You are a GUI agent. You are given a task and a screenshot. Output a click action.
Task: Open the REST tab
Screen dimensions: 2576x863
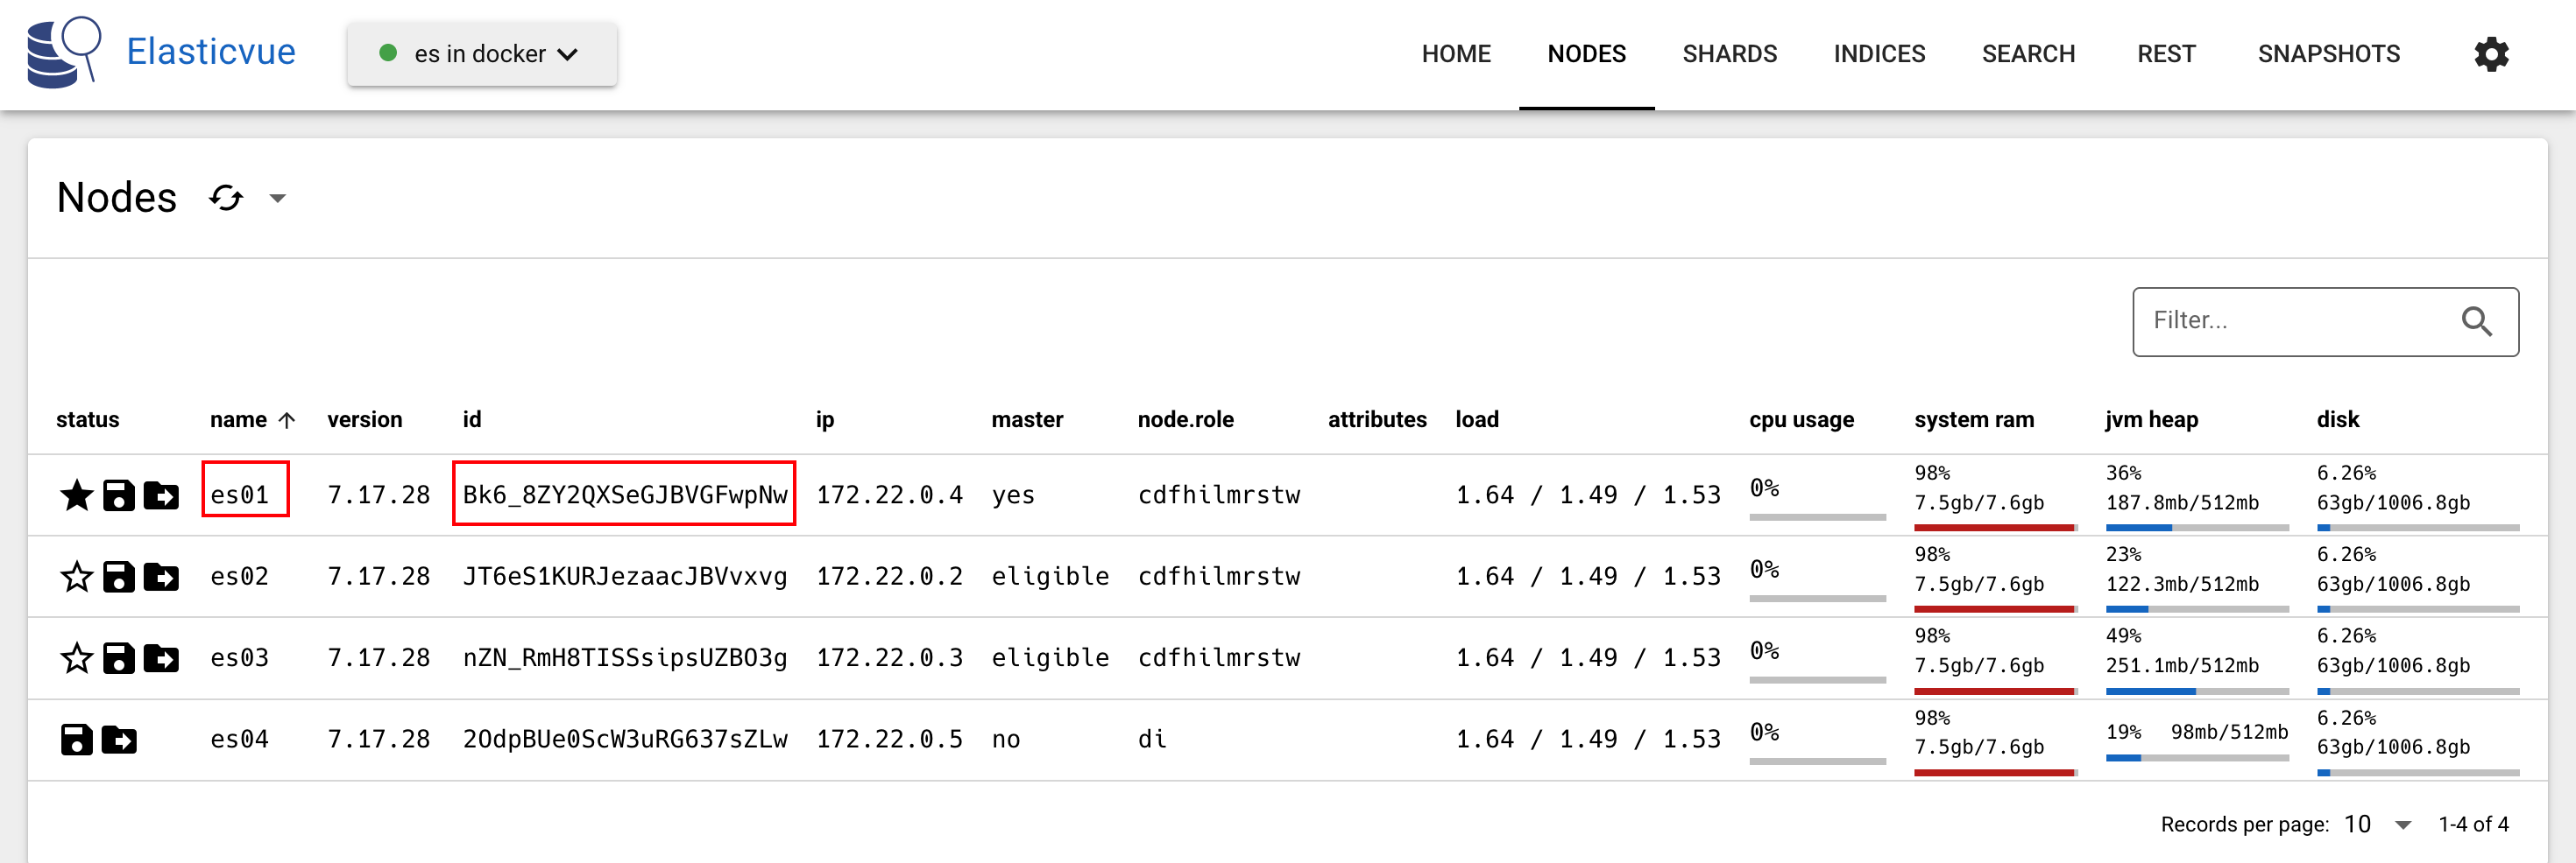(x=2167, y=54)
